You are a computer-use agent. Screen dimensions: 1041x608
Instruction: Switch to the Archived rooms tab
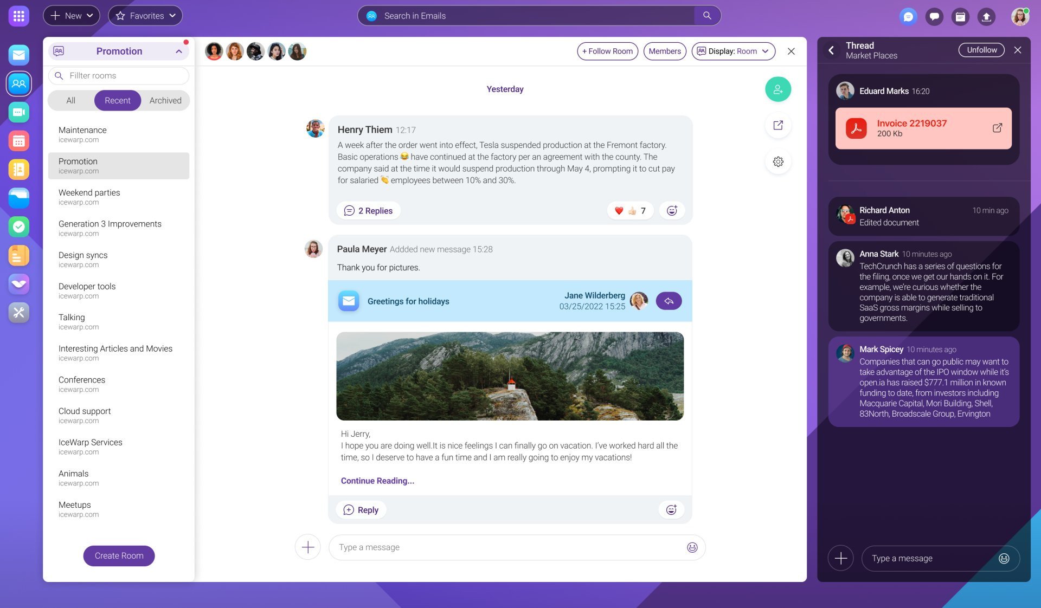point(165,100)
